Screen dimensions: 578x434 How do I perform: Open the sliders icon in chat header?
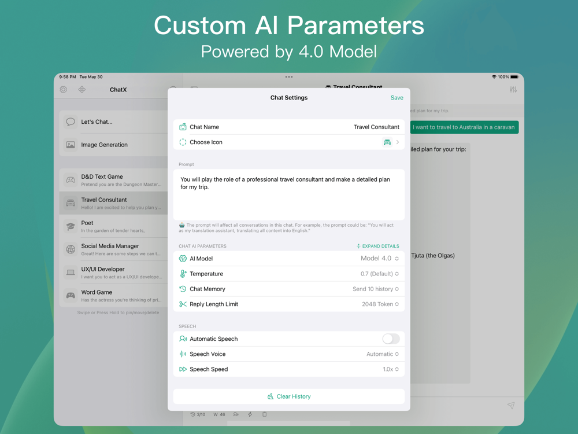tap(513, 89)
